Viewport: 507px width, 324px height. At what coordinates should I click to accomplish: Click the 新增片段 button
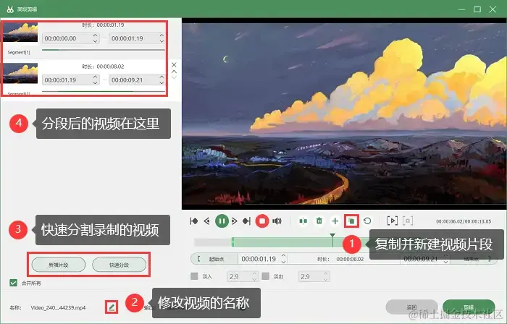pyautogui.click(x=59, y=265)
